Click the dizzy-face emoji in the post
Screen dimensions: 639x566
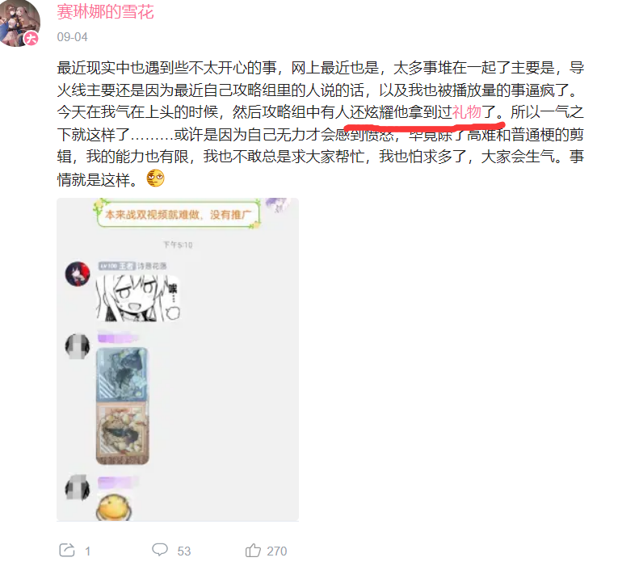(155, 178)
